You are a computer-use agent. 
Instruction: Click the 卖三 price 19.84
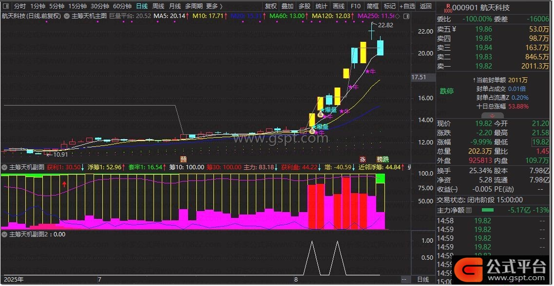[x=483, y=48]
